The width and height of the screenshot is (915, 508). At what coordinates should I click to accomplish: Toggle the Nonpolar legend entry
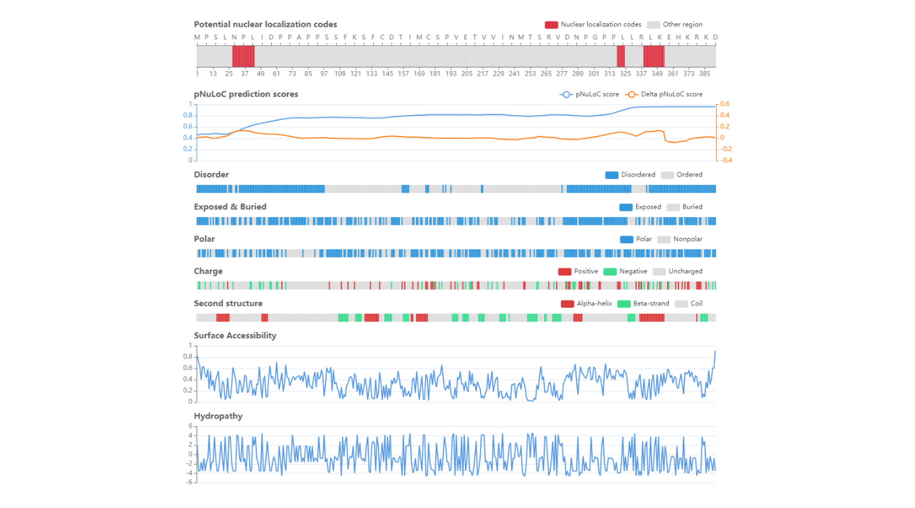(680, 239)
